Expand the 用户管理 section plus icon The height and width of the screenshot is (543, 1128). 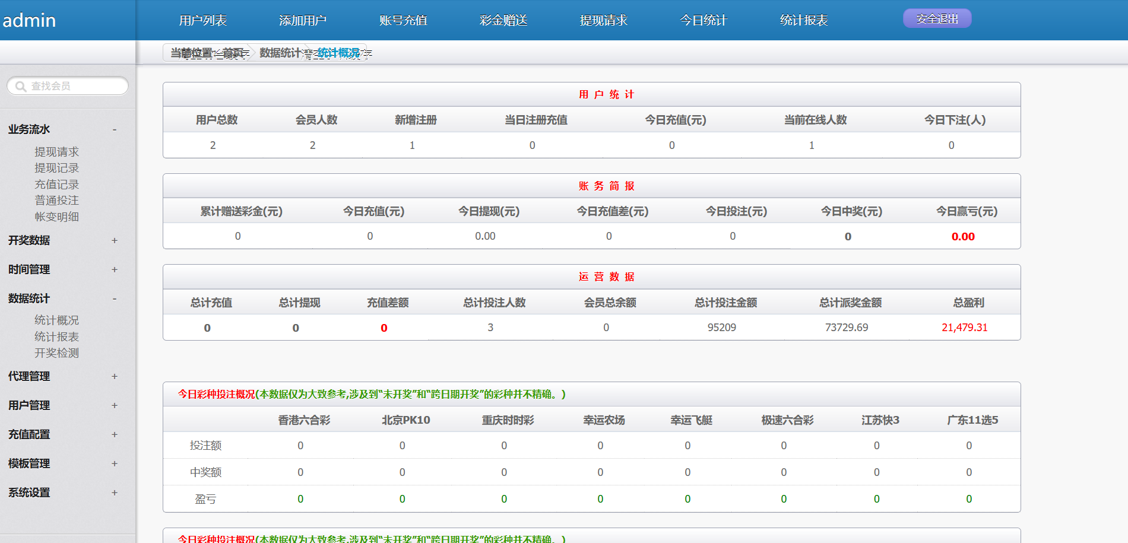pos(115,405)
